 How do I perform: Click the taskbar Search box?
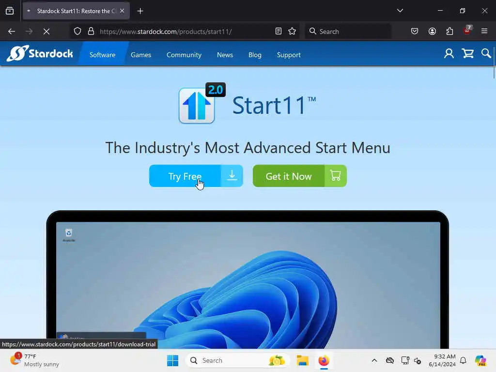237,360
